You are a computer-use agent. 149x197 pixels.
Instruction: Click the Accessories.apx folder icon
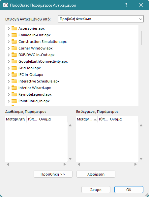pos(14,28)
